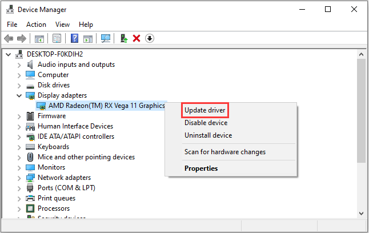Screen dimensions: 369x233
Task: Click the Ports (COM & LPT) plug icon
Action: pyautogui.click(x=30, y=188)
